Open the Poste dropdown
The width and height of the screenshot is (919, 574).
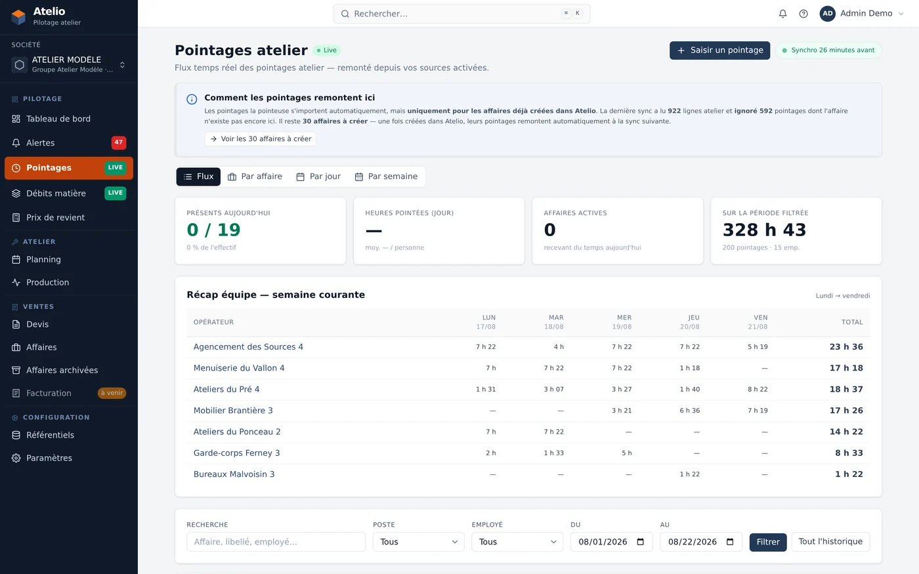pos(419,542)
